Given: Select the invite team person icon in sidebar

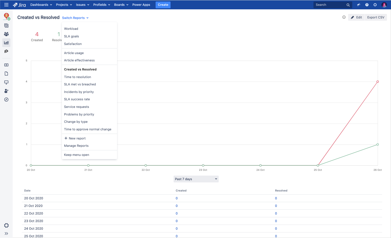Looking at the screenshot, I should [6, 91].
